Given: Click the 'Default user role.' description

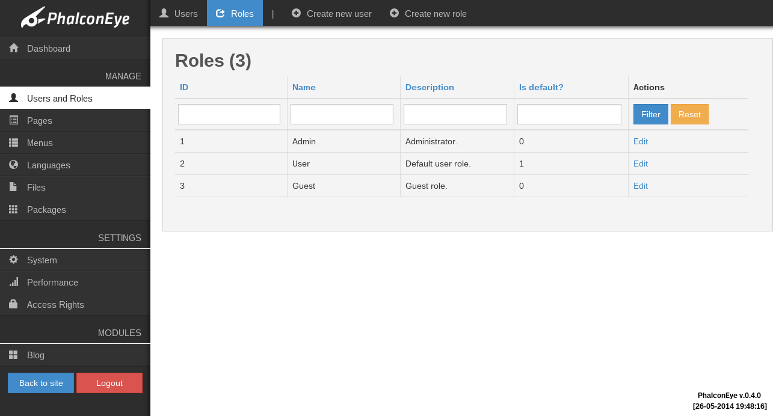Looking at the screenshot, I should point(438,164).
